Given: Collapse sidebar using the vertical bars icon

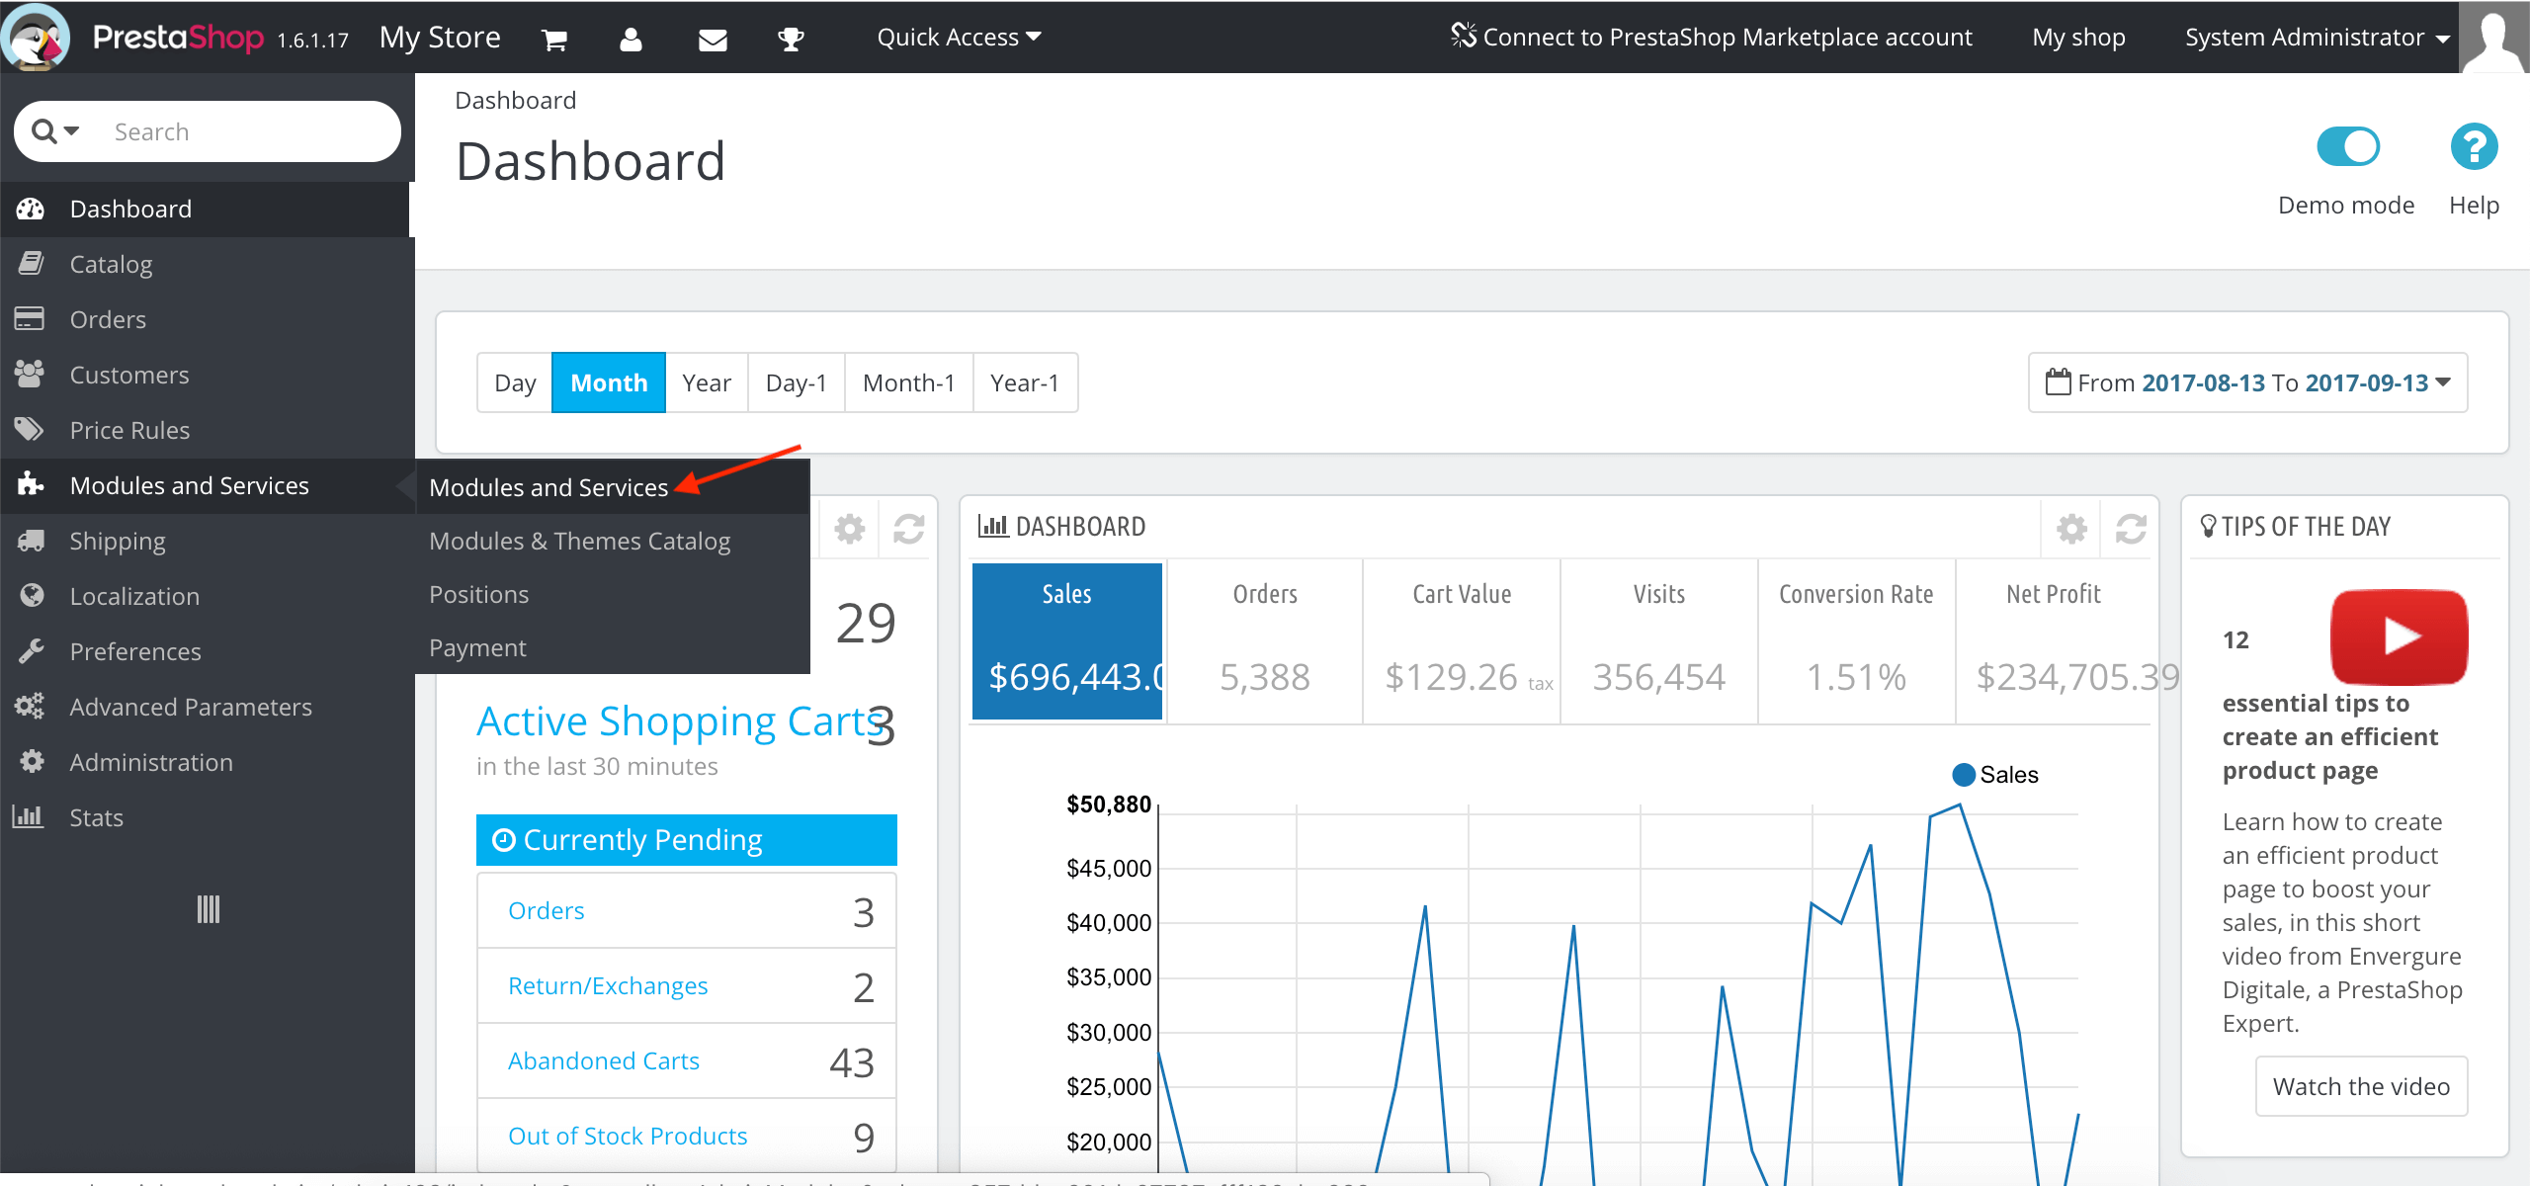Looking at the screenshot, I should click(x=208, y=909).
